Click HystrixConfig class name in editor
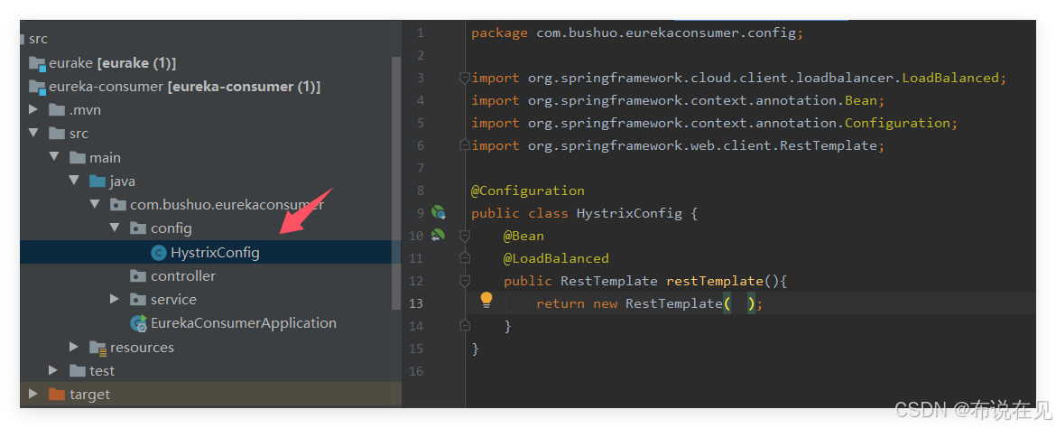 [629, 213]
